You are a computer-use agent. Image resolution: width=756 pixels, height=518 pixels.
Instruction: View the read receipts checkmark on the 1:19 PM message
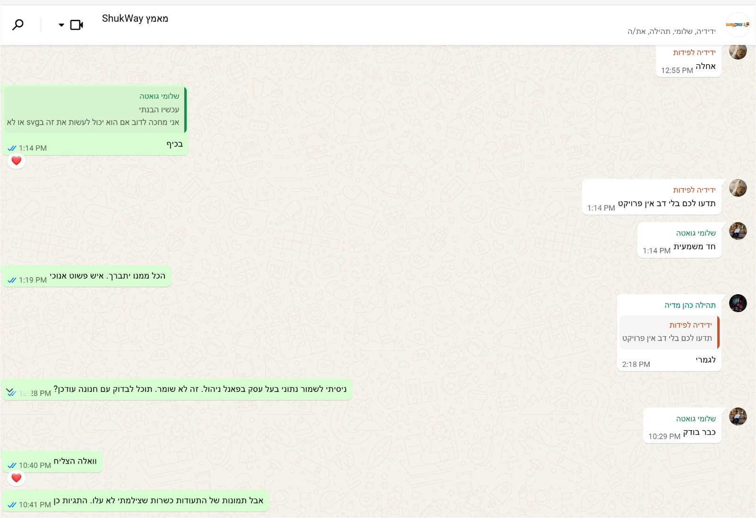click(12, 280)
